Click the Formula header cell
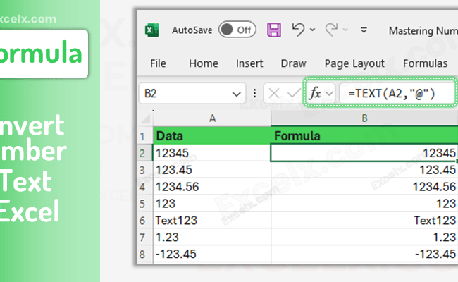 coord(364,136)
